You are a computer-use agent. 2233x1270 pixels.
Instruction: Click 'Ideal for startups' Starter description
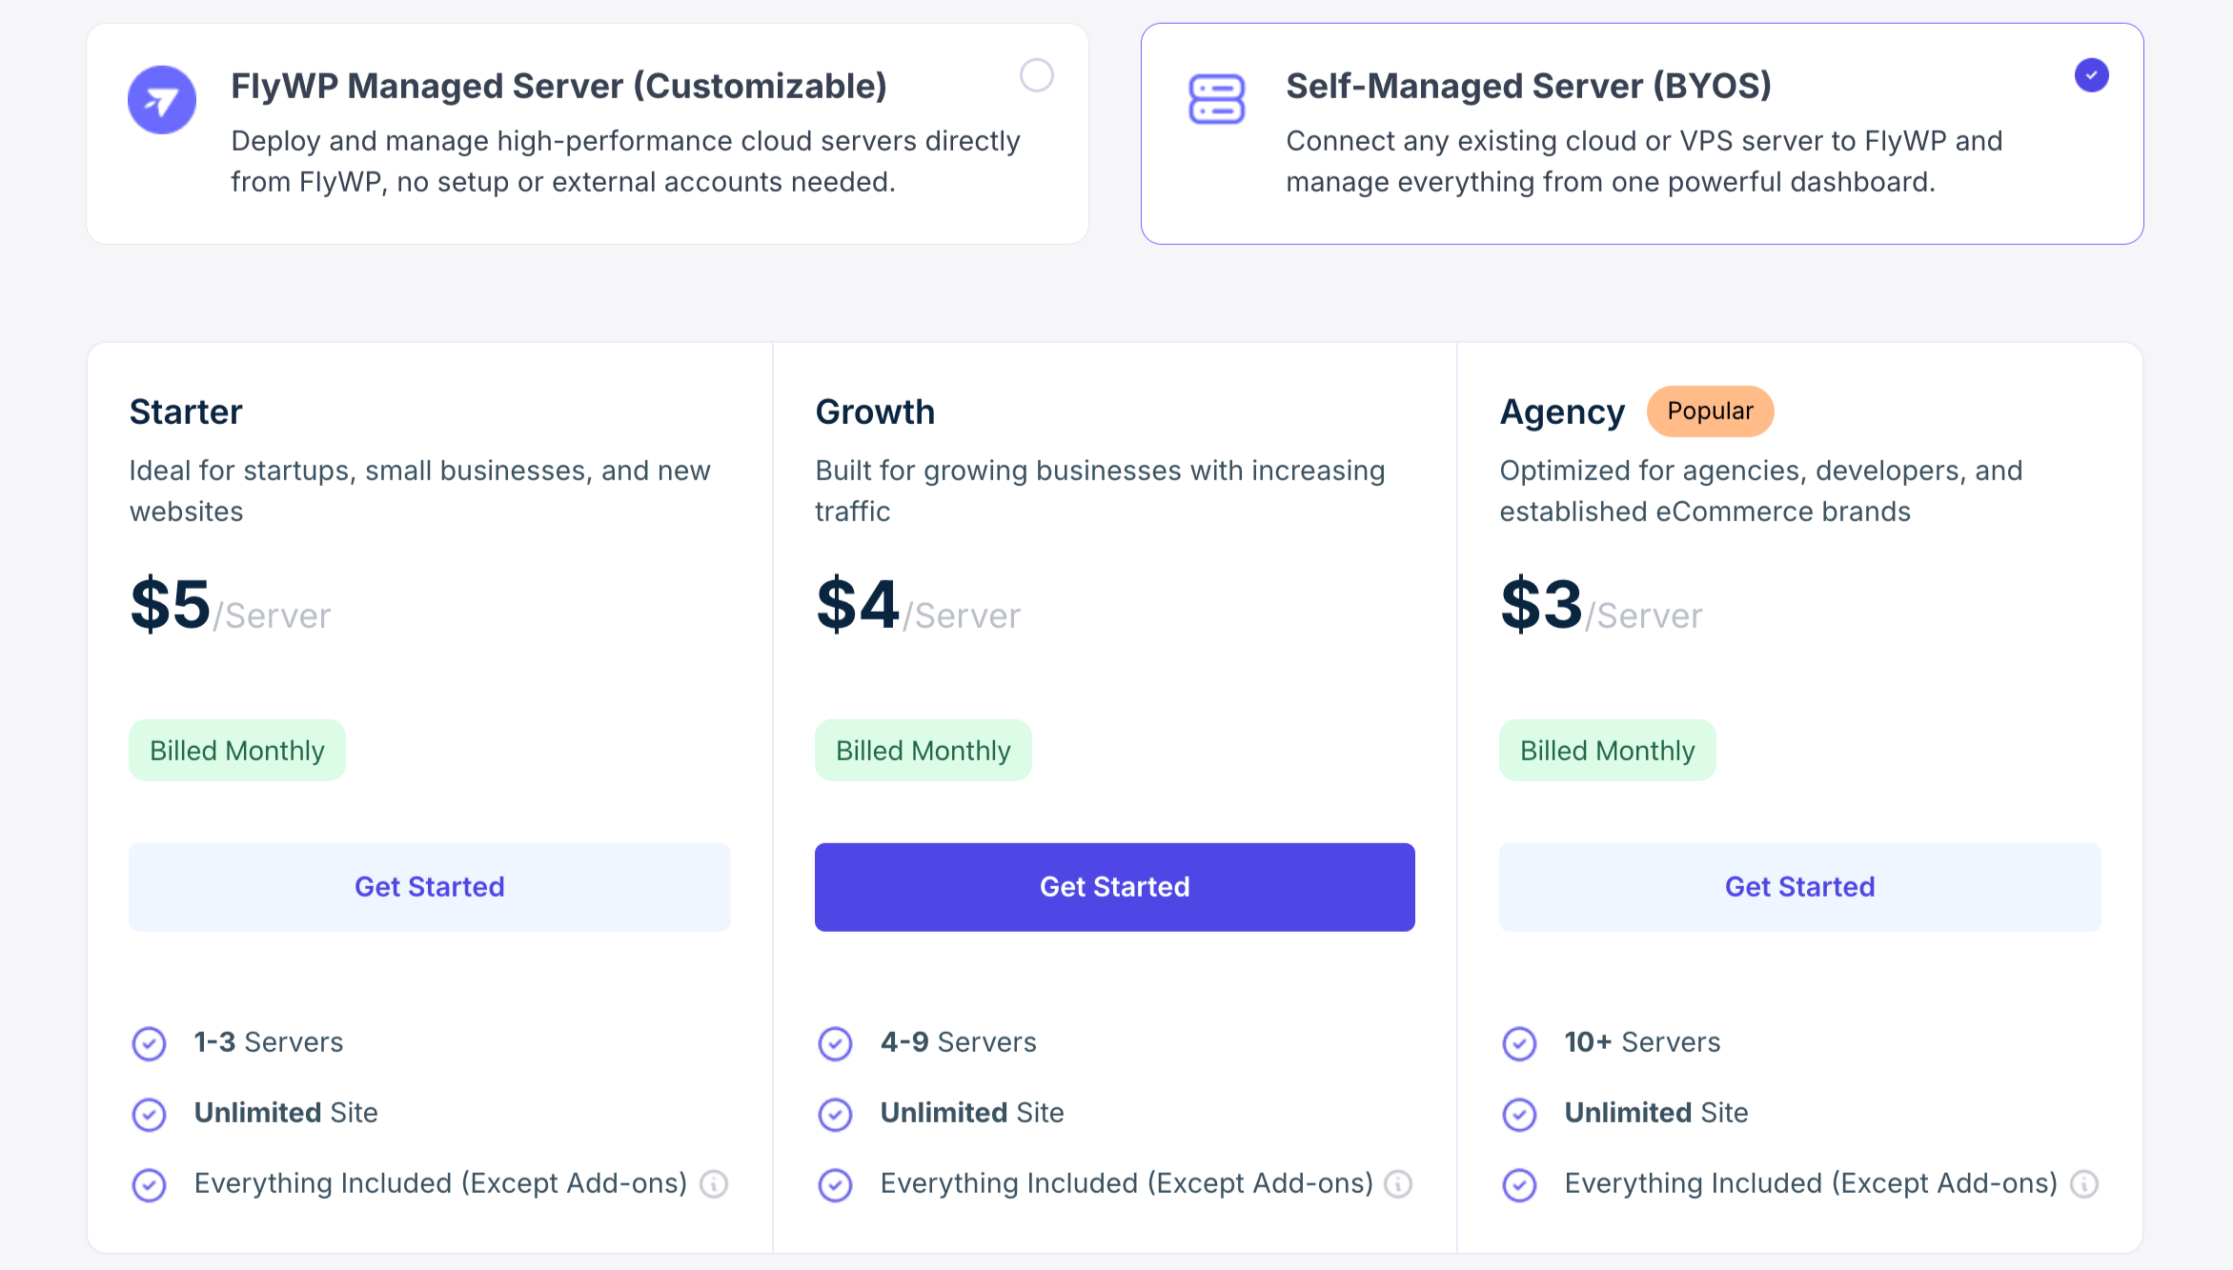coord(420,491)
